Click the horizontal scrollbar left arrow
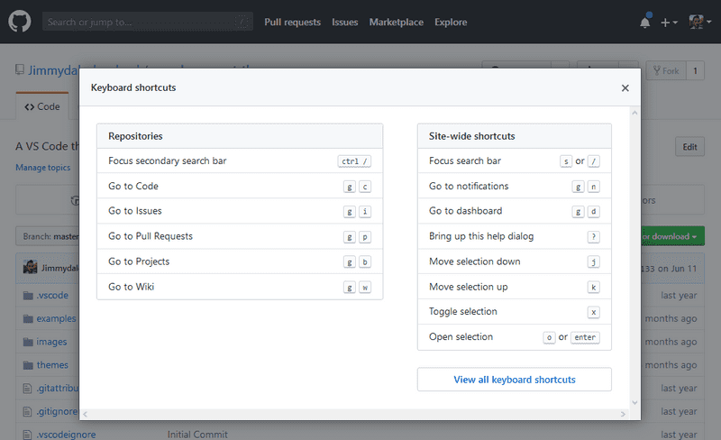721x440 pixels. pyautogui.click(x=85, y=414)
